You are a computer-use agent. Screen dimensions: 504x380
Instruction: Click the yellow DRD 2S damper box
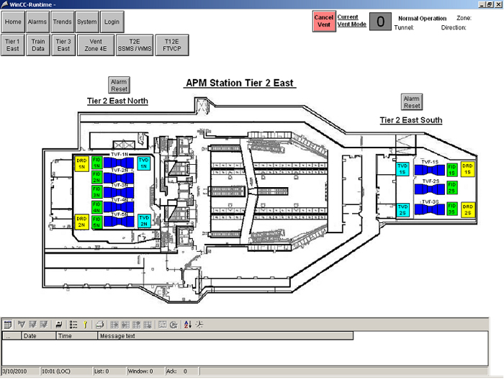click(468, 209)
